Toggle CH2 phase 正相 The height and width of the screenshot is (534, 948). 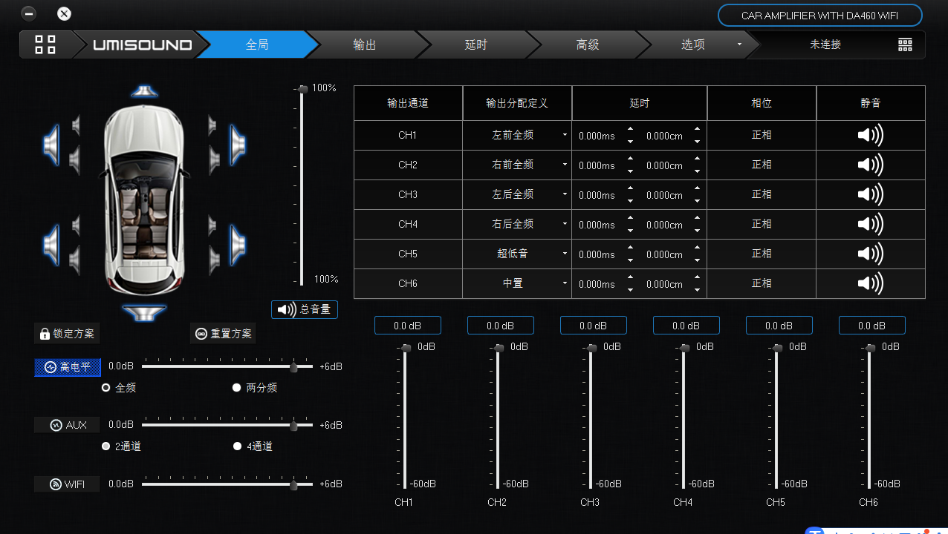coord(762,165)
